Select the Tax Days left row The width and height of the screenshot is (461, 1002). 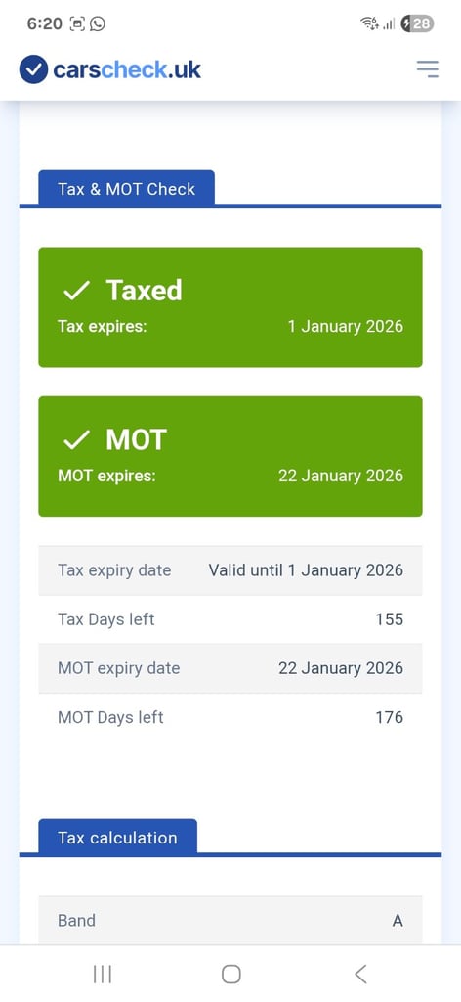[230, 619]
